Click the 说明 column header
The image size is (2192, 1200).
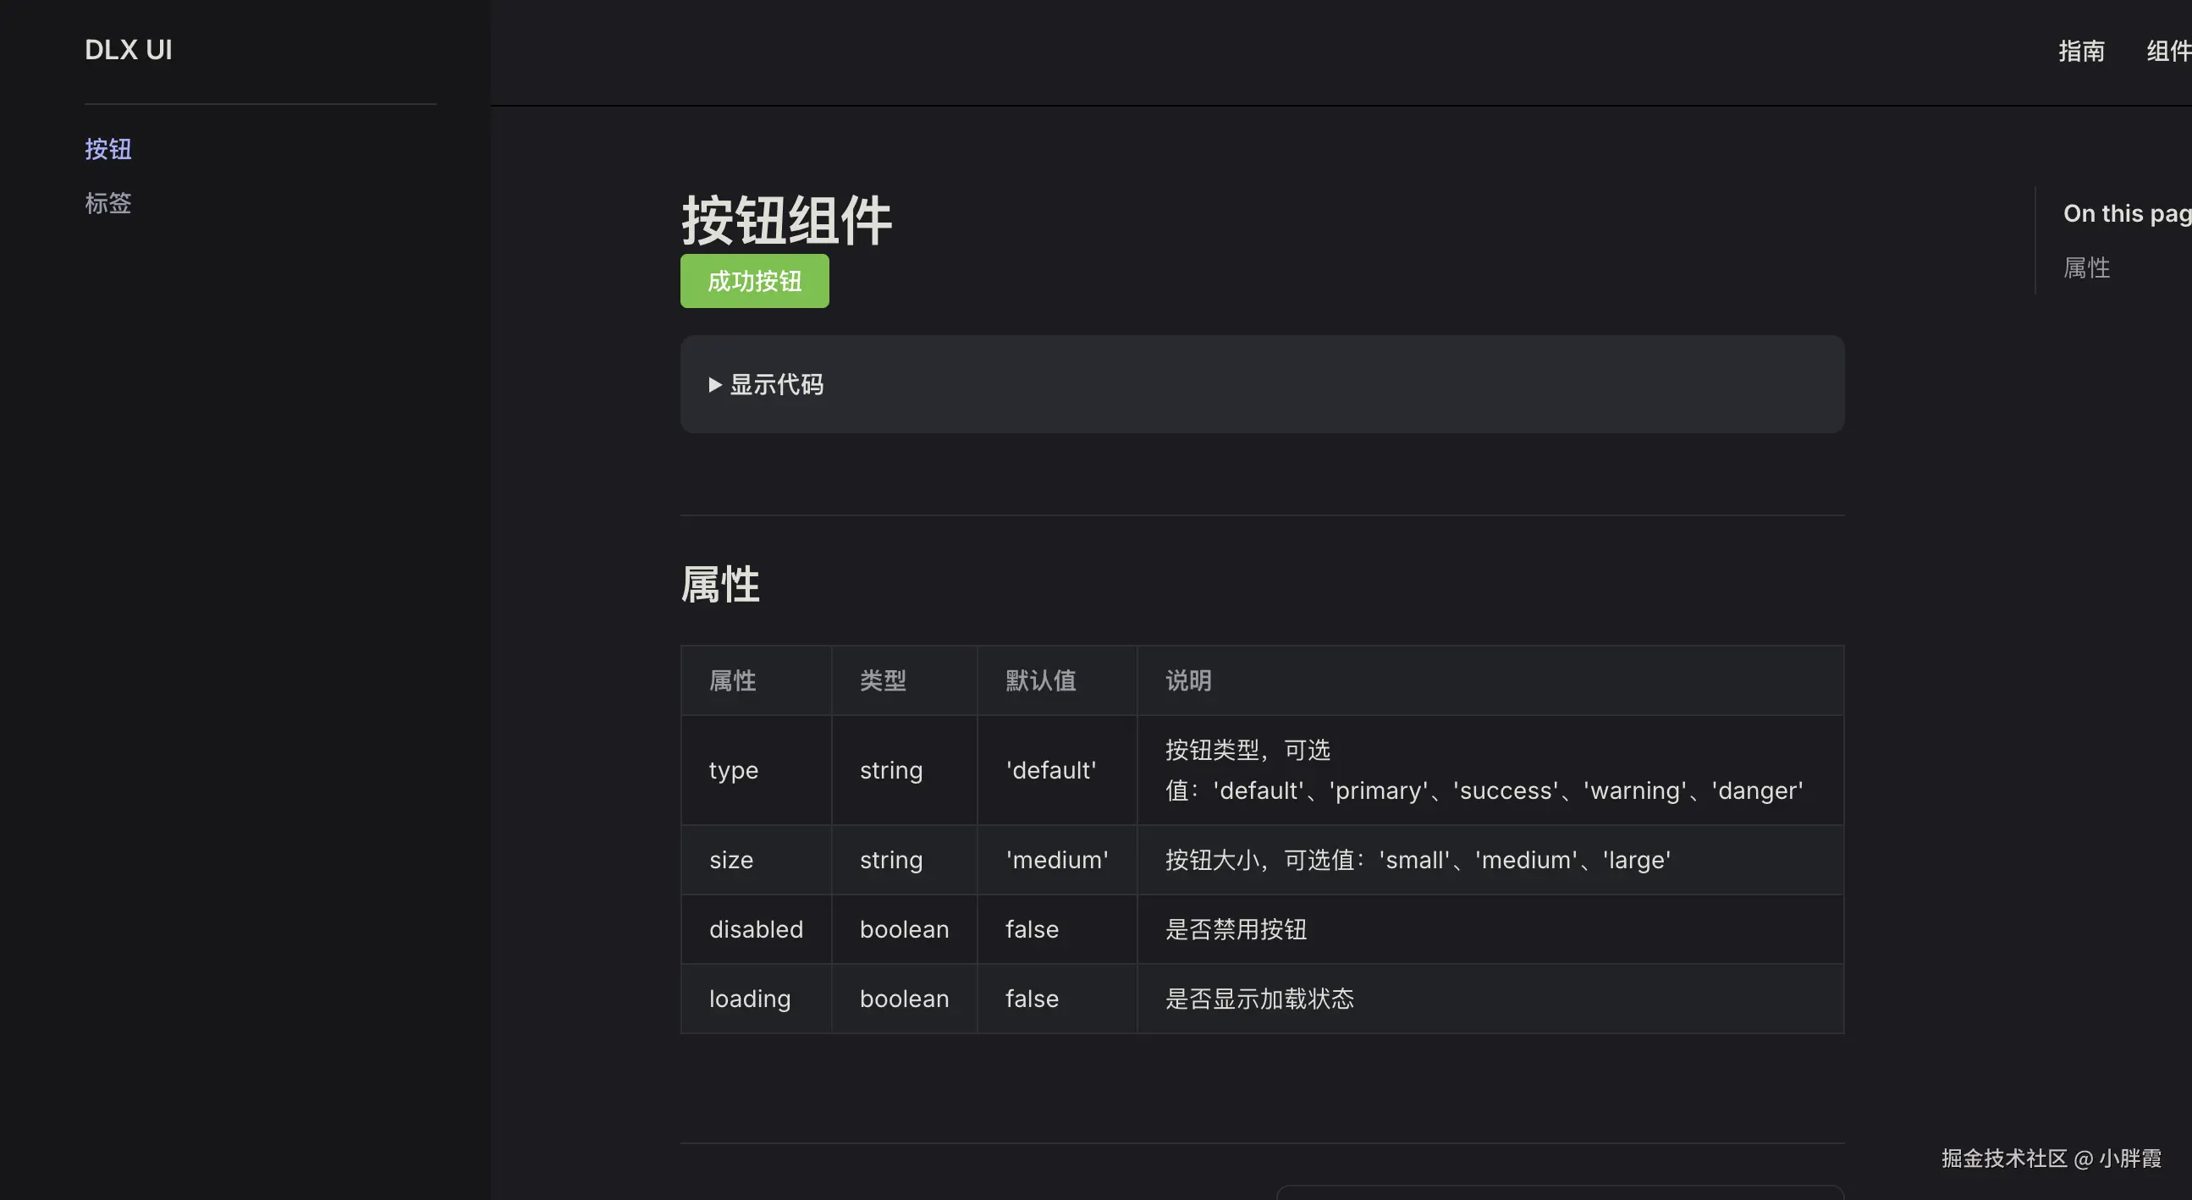click(1188, 681)
